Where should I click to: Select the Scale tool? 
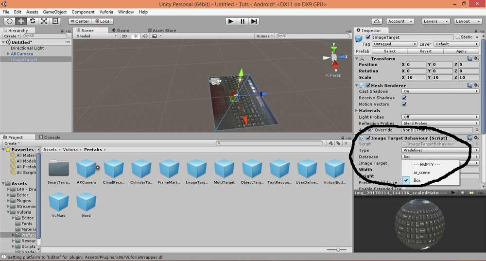(44, 21)
